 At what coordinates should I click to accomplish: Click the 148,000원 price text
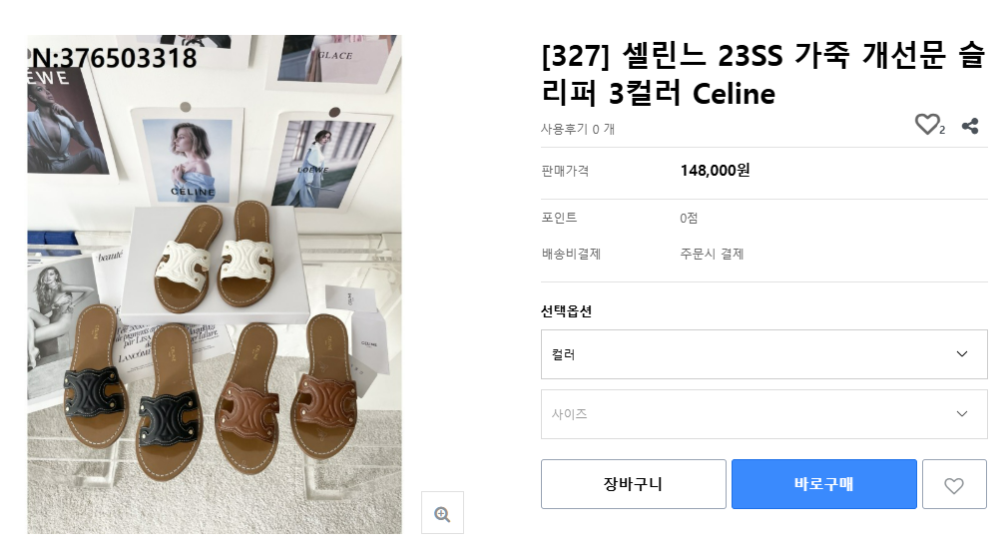(715, 171)
